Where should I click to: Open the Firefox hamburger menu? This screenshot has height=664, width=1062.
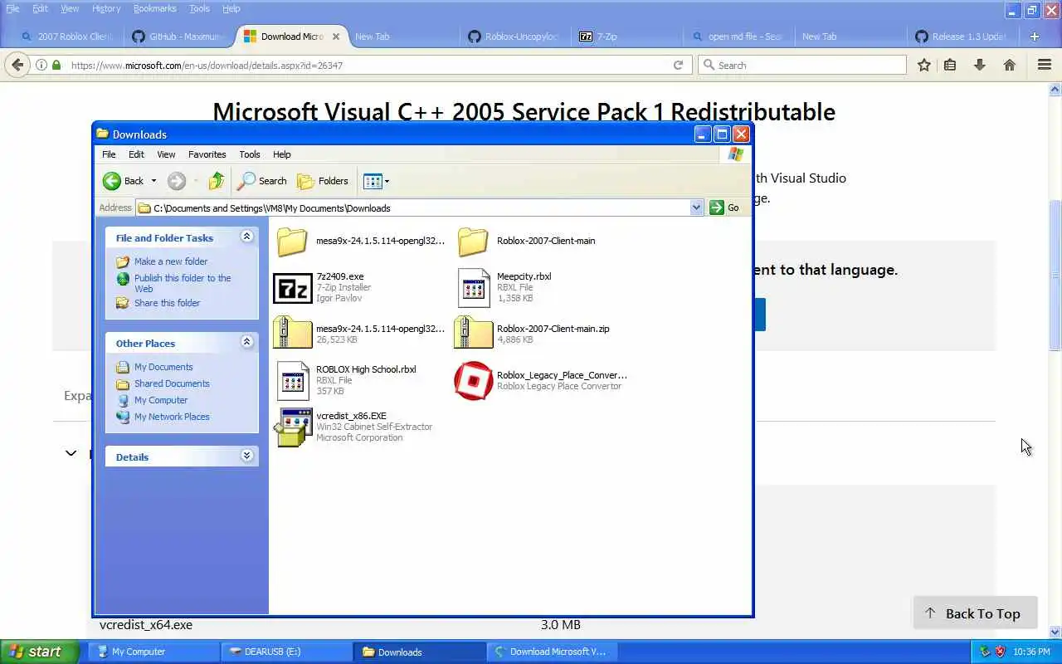[x=1045, y=65]
